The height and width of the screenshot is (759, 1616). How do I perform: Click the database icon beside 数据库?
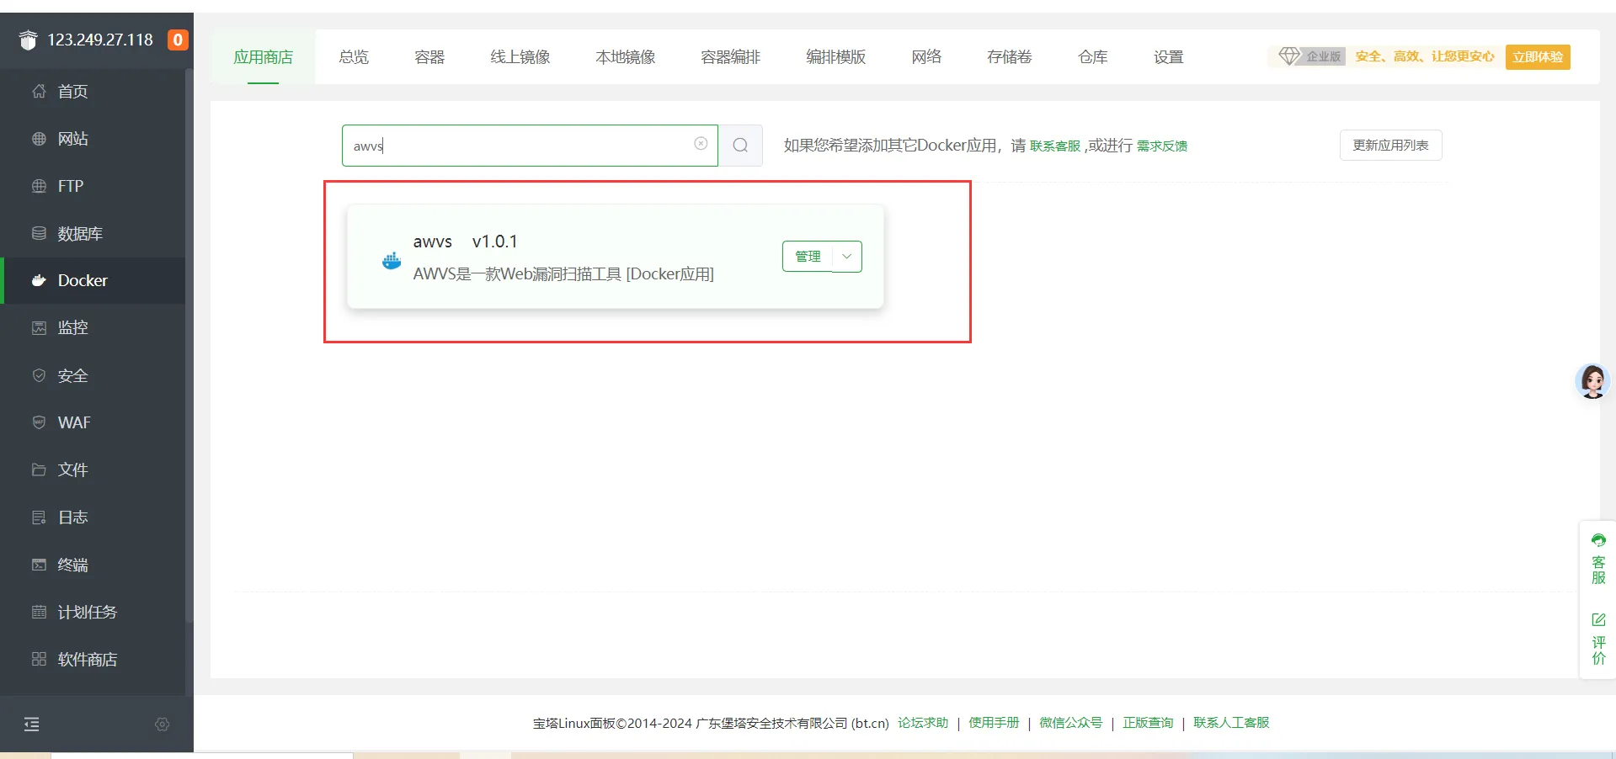(x=39, y=233)
